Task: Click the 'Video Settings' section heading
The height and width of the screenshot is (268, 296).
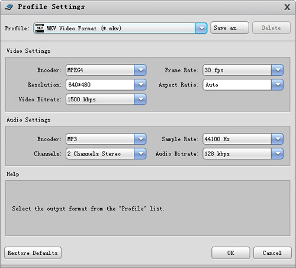Action: point(28,51)
